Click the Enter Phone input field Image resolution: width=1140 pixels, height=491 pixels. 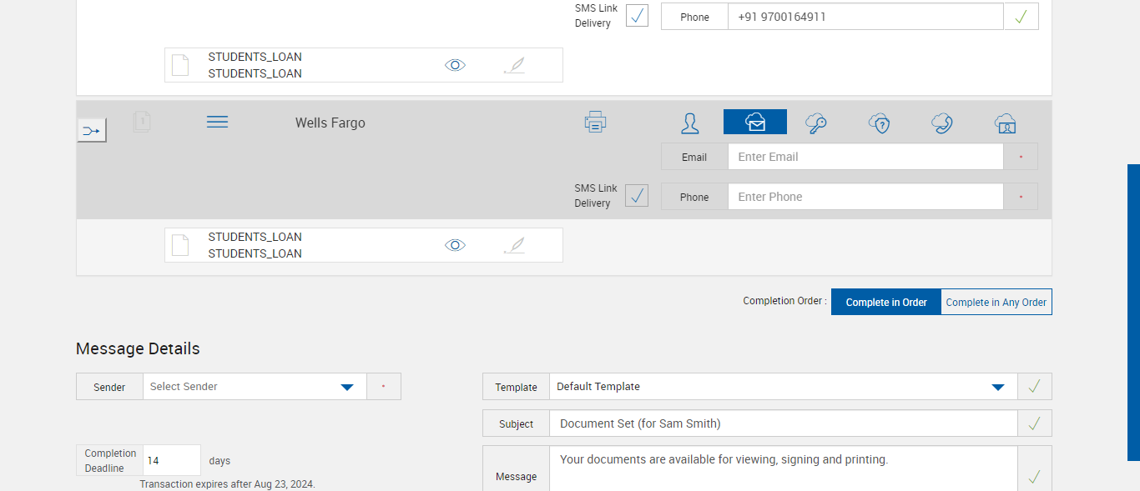click(x=865, y=197)
